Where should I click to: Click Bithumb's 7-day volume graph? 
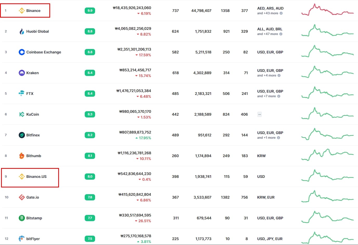(327, 155)
